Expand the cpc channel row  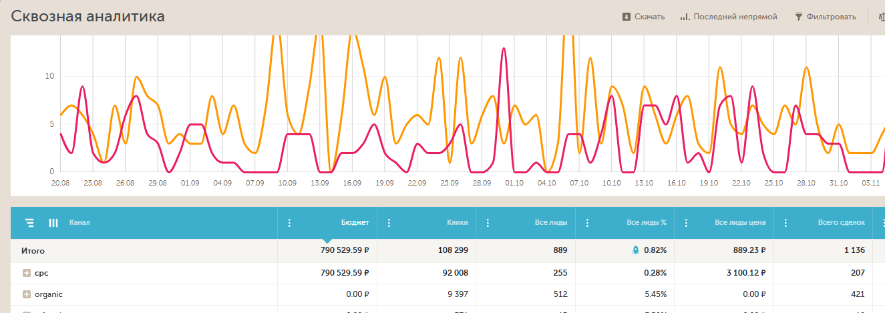coord(27,273)
